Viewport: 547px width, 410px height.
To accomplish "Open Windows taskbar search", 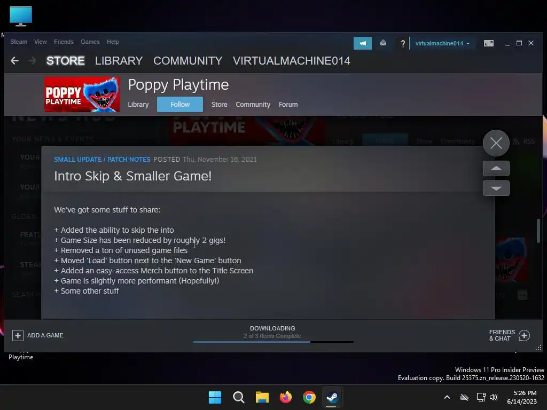I will [x=239, y=397].
